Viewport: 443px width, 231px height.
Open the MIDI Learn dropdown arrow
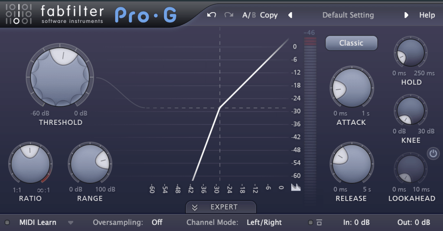[x=71, y=223]
